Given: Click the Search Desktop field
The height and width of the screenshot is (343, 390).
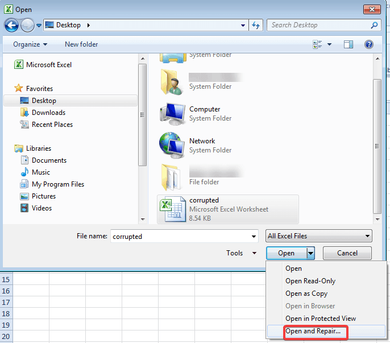Looking at the screenshot, I should pyautogui.click(x=318, y=25).
